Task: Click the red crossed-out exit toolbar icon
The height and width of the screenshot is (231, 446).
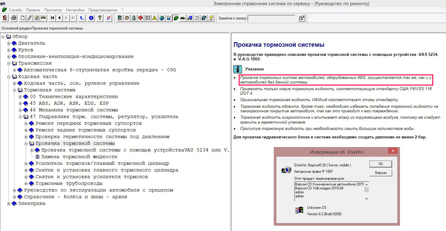Action: pyautogui.click(x=5, y=18)
